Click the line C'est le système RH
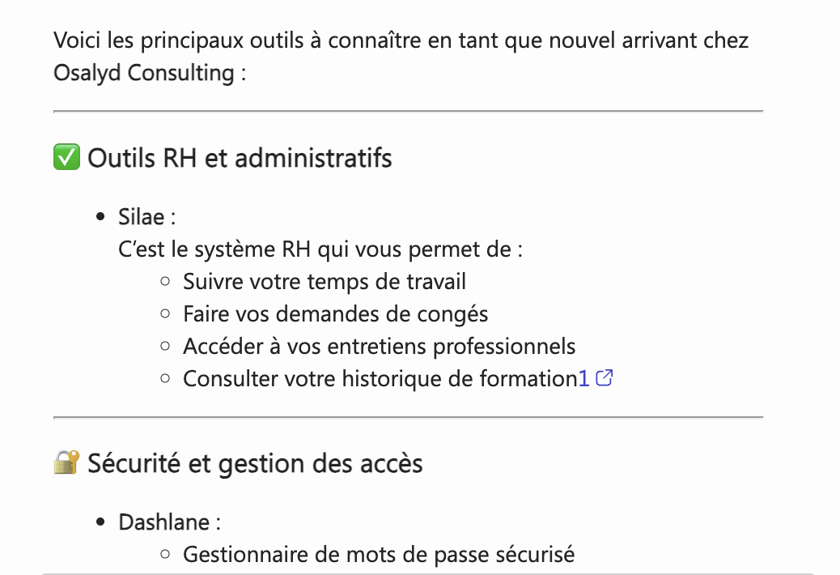Image resolution: width=840 pixels, height=575 pixels. tap(320, 249)
